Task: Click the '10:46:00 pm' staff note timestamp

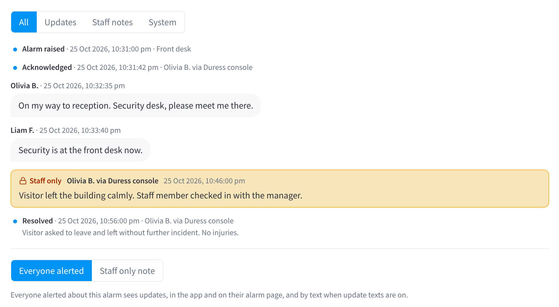Action: coord(204,181)
